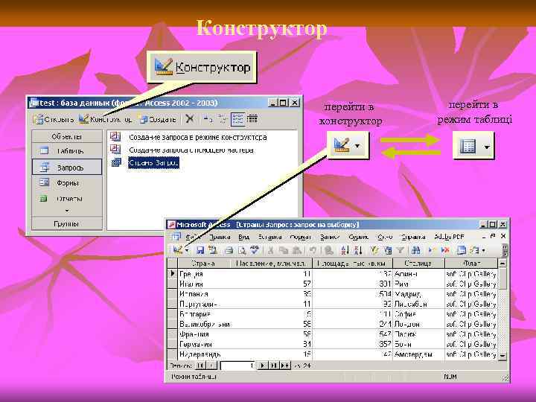Run the ABC spelling check icon

click(255, 250)
